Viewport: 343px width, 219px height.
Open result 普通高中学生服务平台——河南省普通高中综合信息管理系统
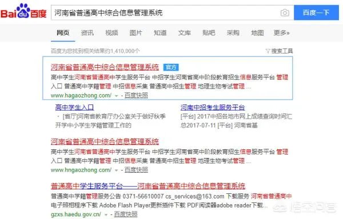(148, 186)
